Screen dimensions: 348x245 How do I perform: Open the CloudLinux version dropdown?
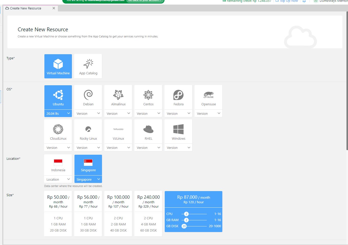coord(58,147)
